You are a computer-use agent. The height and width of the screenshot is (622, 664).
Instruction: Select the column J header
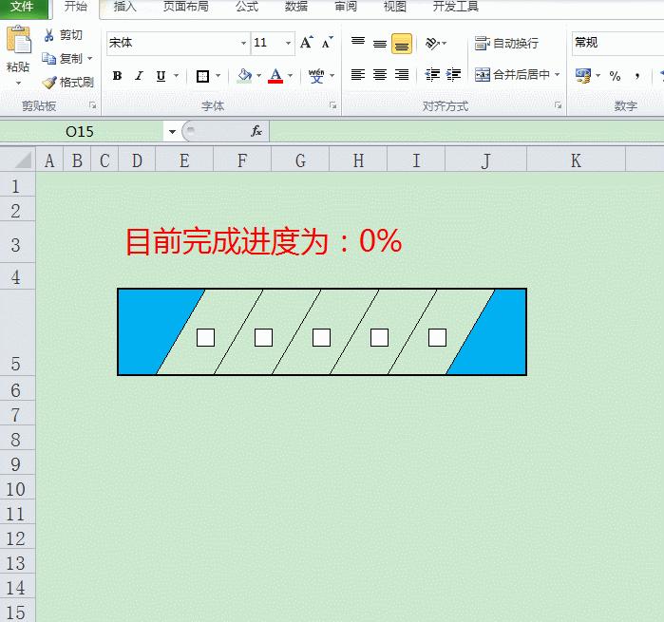[x=485, y=160]
